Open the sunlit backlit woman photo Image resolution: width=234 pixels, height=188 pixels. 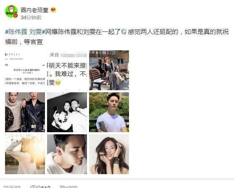pyautogui.click(x=25, y=154)
